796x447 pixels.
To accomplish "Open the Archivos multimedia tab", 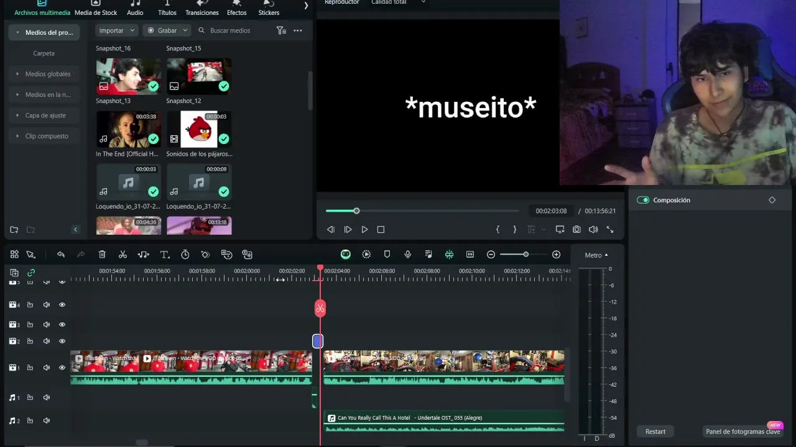I will tap(42, 8).
